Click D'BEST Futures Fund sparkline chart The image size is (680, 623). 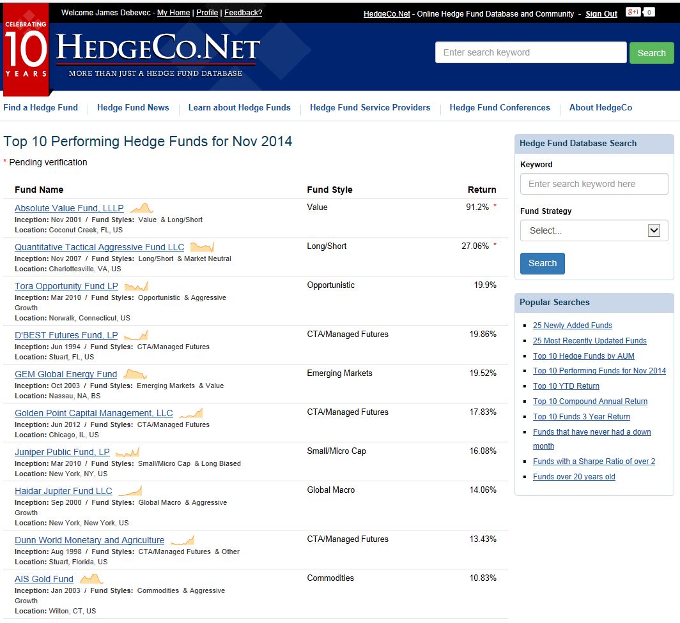[135, 335]
